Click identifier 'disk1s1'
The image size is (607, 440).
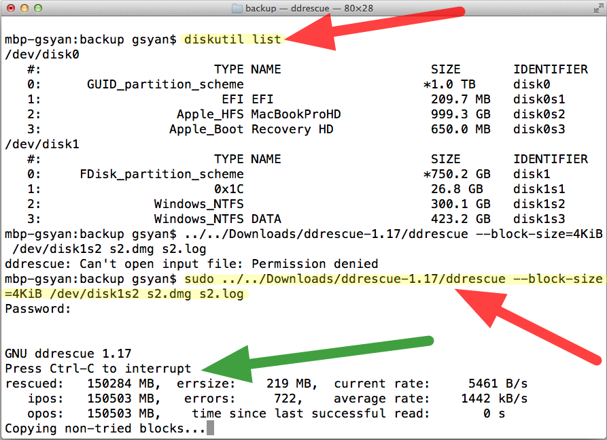pyautogui.click(x=539, y=189)
